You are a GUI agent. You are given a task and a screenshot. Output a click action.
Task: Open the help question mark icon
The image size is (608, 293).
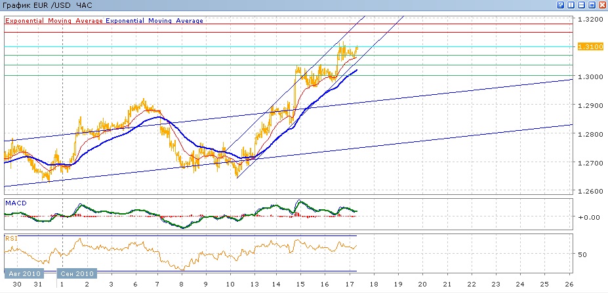pos(561,5)
